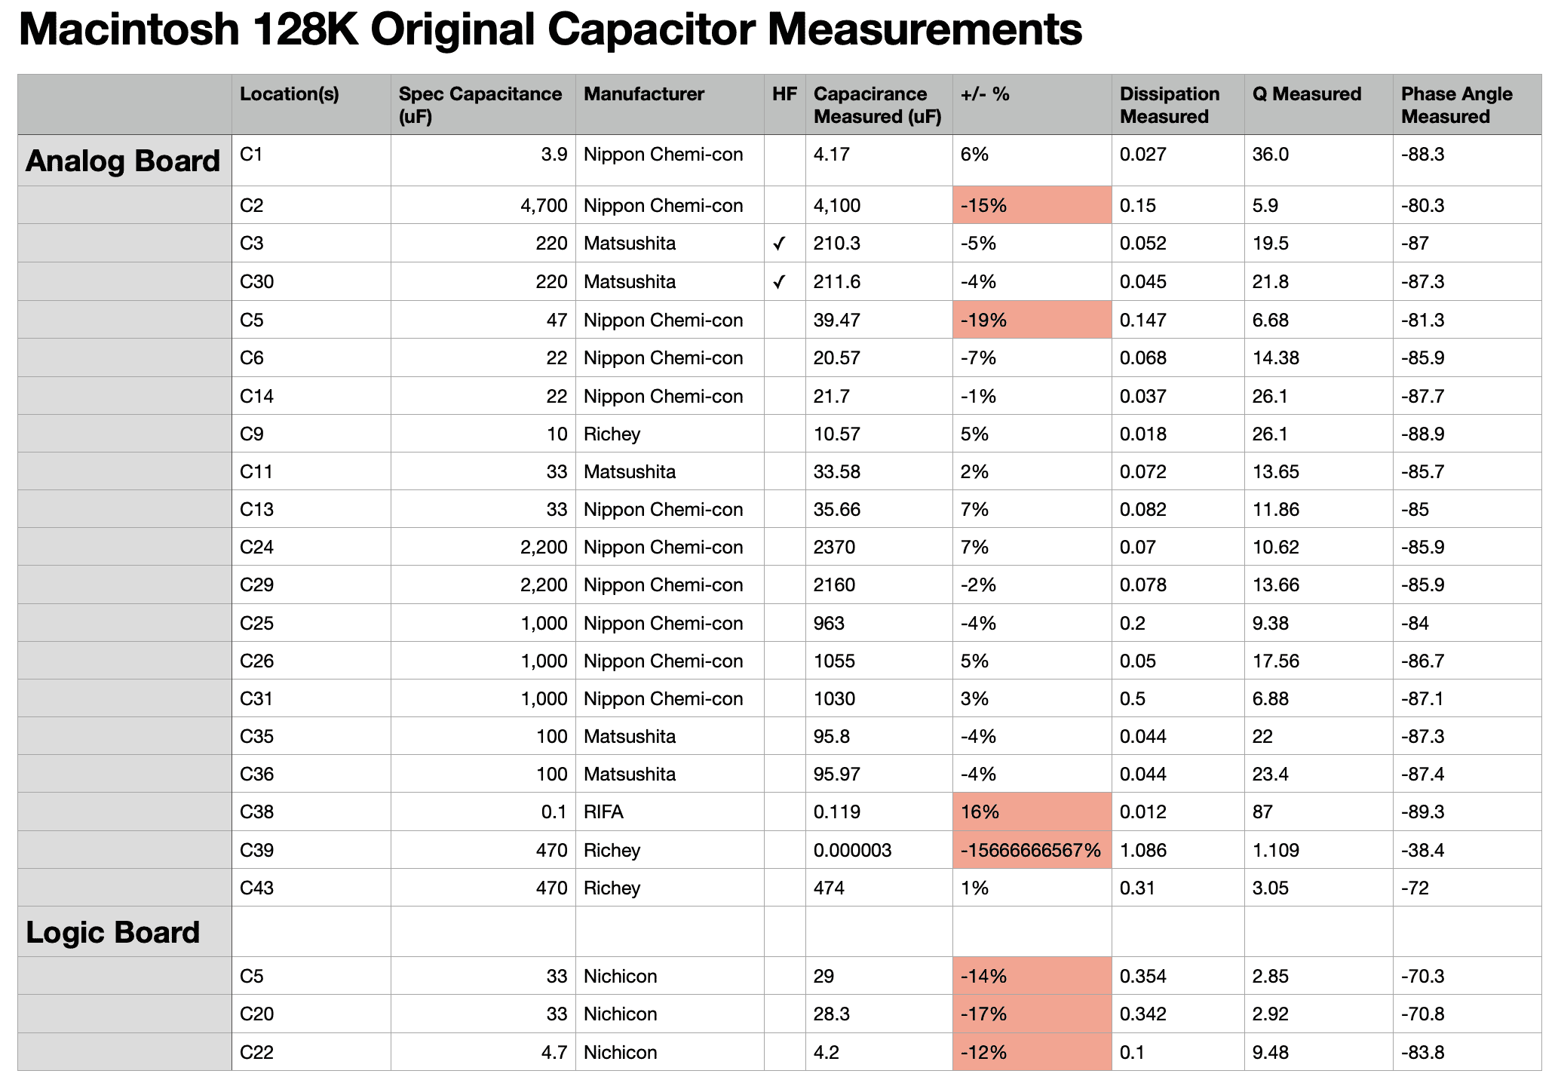Click the 4,700 spec capacitance cell
Image resolution: width=1558 pixels, height=1086 pixels.
(483, 205)
